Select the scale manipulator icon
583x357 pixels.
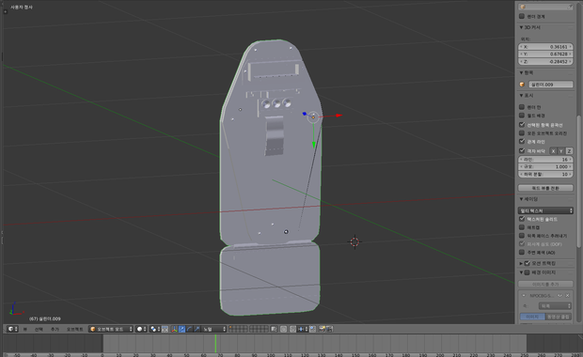tap(197, 329)
